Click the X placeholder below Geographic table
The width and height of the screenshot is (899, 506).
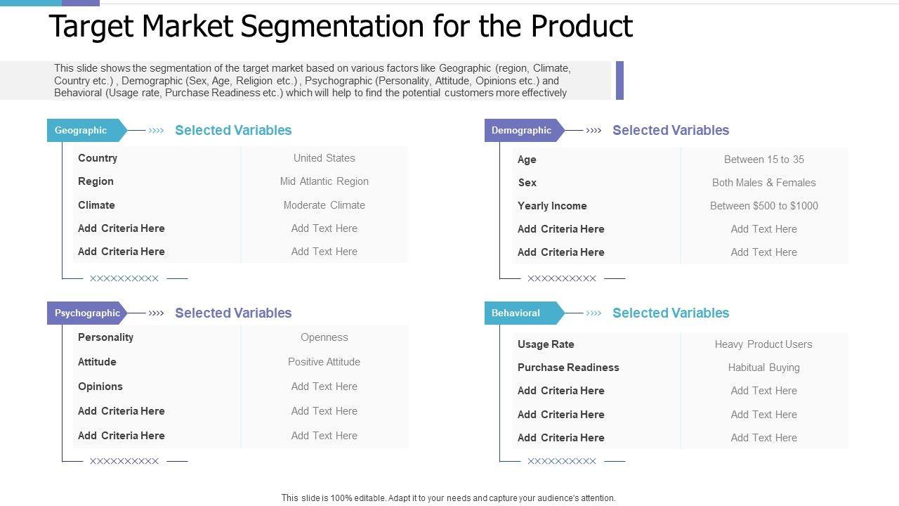tap(124, 279)
